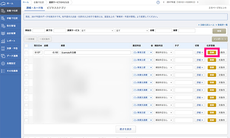
Task: Click the Evernote年会費 description field
Action: [x=96, y=53]
